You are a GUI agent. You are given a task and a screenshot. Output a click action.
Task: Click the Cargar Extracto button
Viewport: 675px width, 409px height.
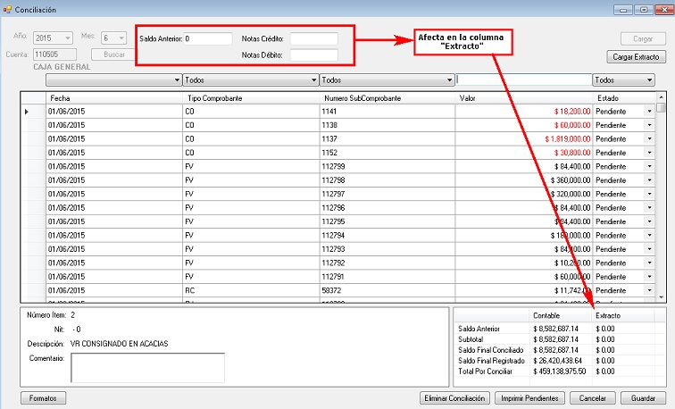pos(635,56)
